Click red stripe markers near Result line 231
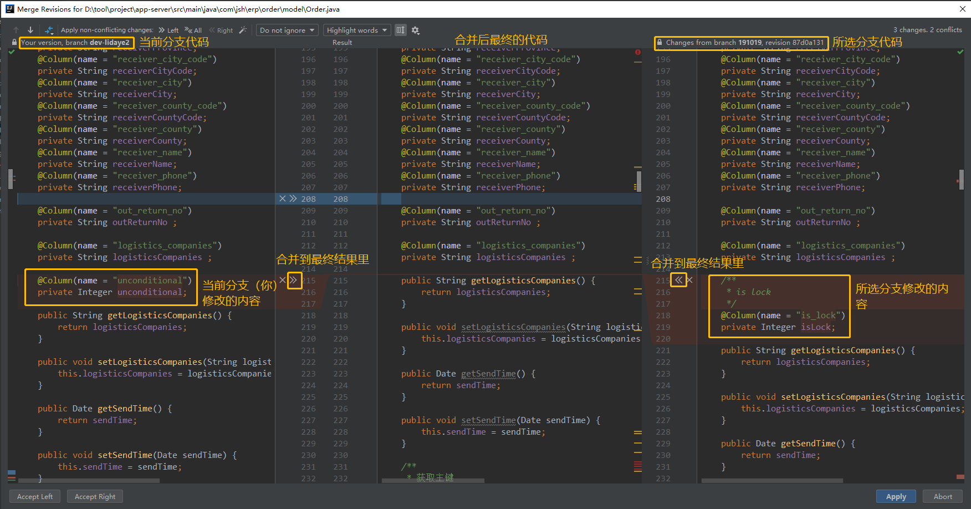Image resolution: width=971 pixels, height=509 pixels. coord(638,466)
